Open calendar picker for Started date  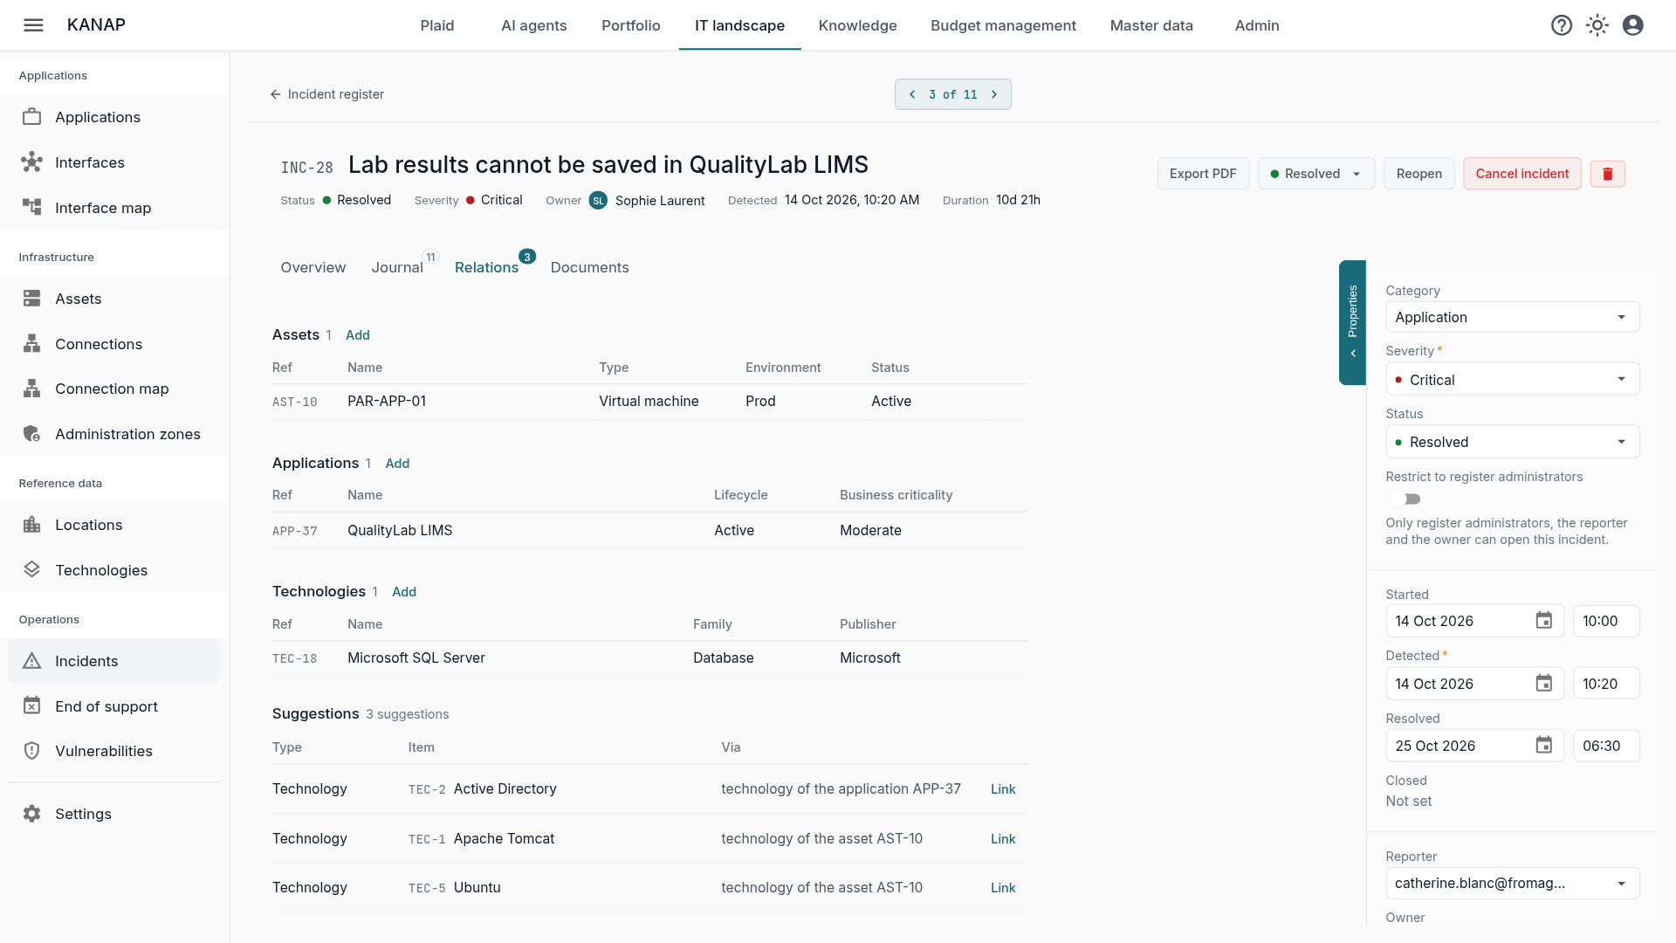pos(1544,621)
